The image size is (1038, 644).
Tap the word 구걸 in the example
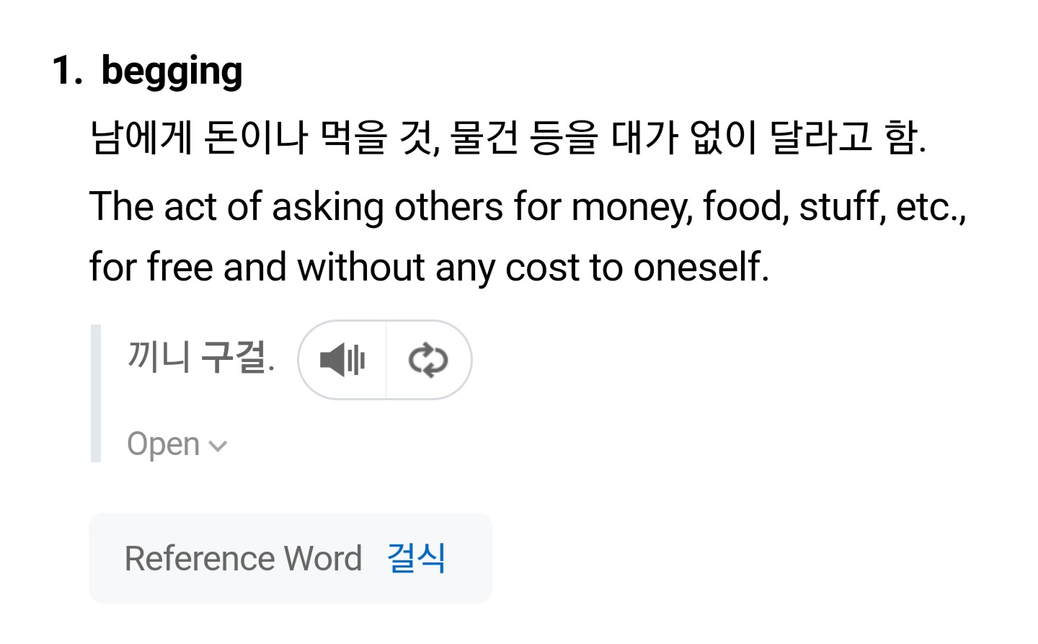coord(234,357)
